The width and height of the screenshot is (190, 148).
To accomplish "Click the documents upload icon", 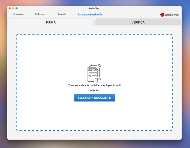I will pyautogui.click(x=94, y=73).
